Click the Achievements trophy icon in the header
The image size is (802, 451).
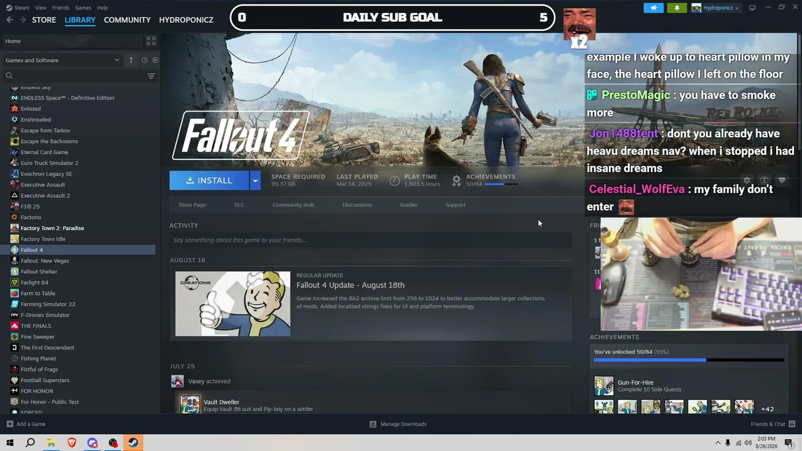(457, 180)
